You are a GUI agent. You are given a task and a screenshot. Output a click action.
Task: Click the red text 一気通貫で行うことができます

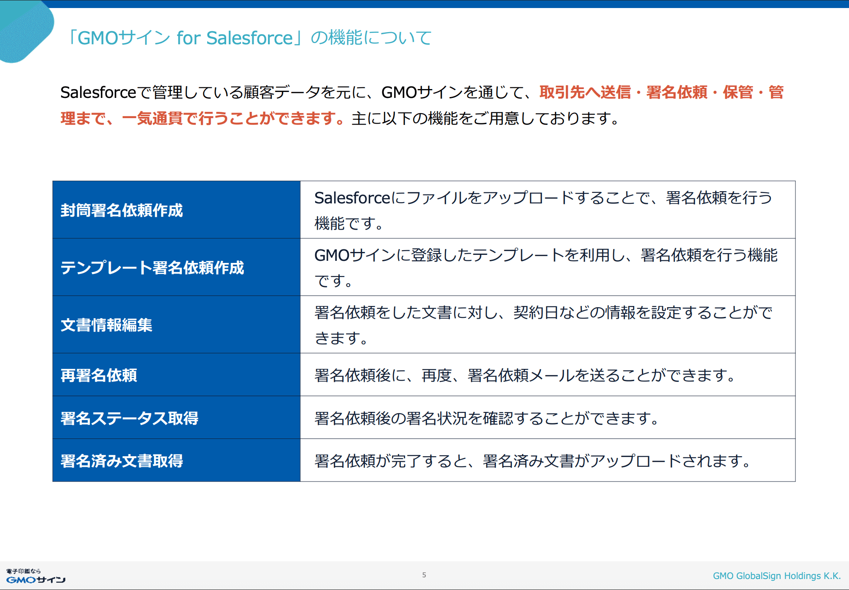coord(233,119)
